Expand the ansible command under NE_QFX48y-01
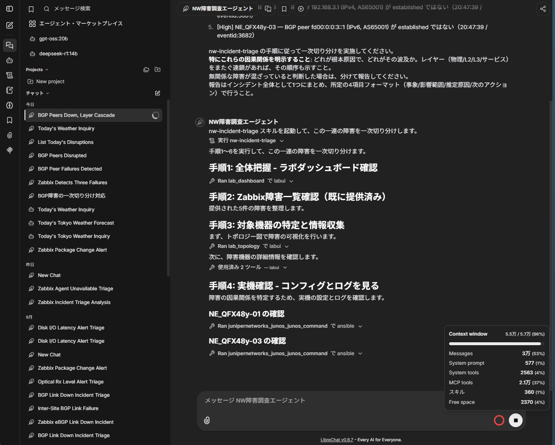Screen dimensions: 555x445 286,326
